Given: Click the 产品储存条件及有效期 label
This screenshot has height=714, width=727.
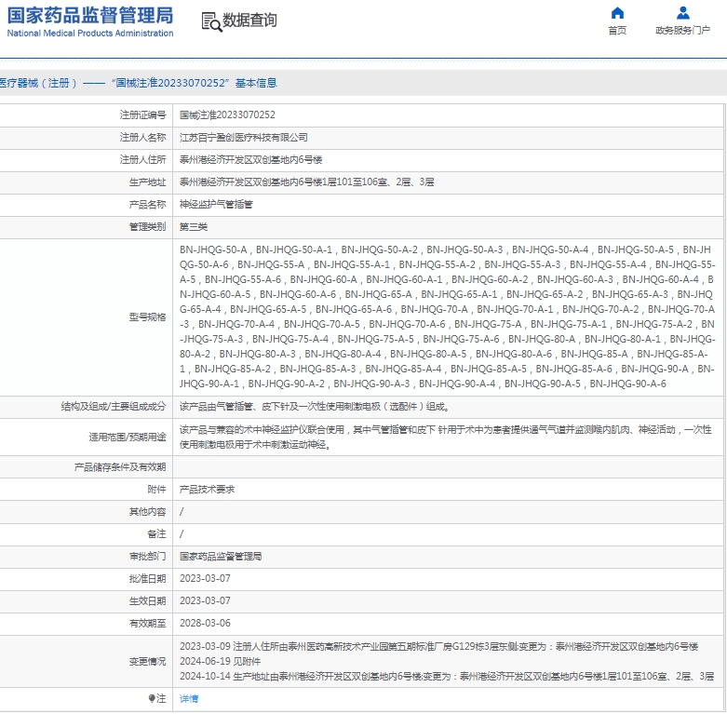Looking at the screenshot, I should pos(120,467).
